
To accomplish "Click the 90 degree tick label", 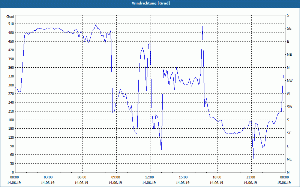I will point(12,146).
